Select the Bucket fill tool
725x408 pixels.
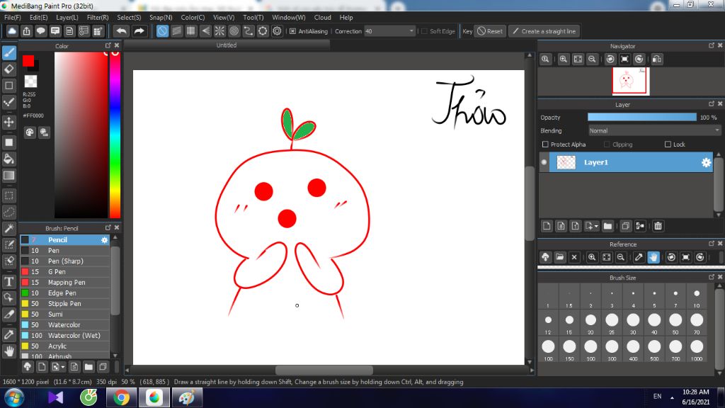tap(8, 159)
